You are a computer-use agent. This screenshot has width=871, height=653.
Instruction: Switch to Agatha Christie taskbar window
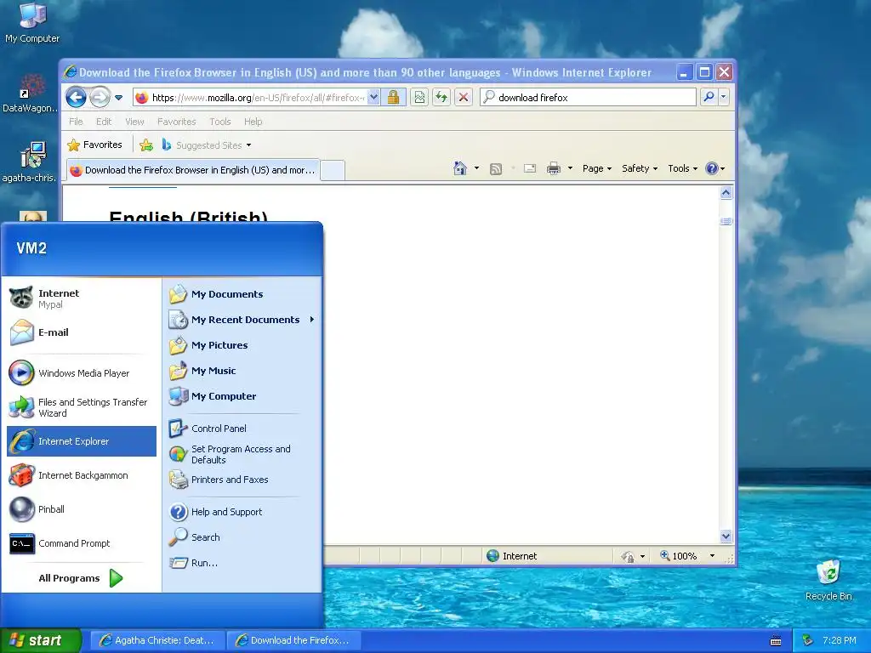pos(157,640)
